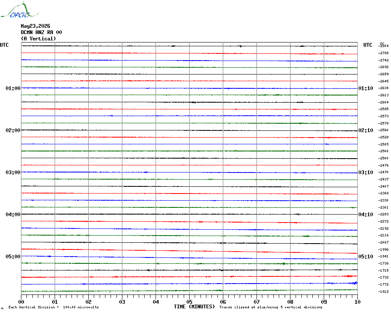The height and width of the screenshot is (313, 391).
Task: Click the UTC label at top left
Action: [x=4, y=45]
